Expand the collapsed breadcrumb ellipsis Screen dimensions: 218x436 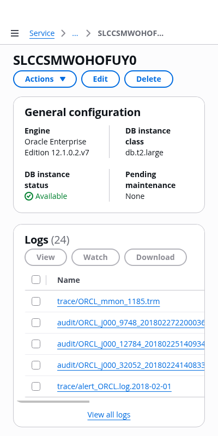pyautogui.click(x=75, y=33)
